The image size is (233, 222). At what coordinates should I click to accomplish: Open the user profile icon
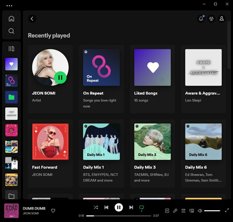[222, 19]
